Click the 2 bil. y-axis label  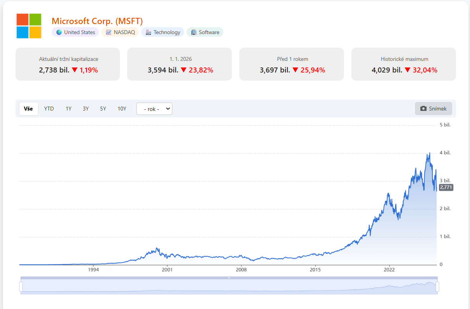pyautogui.click(x=445, y=209)
